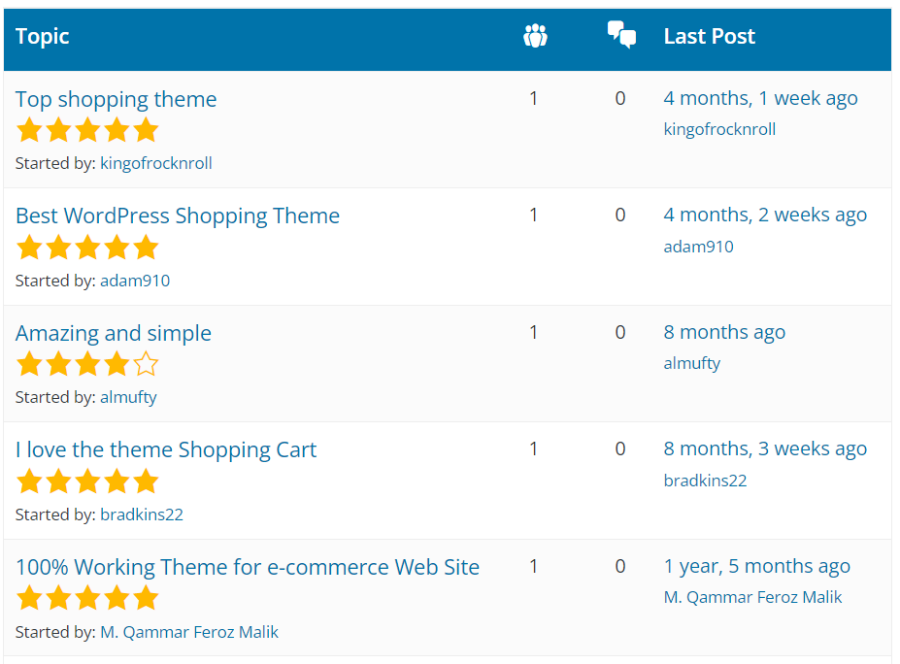Click the voices (participants) icon in header
900x664 pixels.
pyautogui.click(x=534, y=37)
